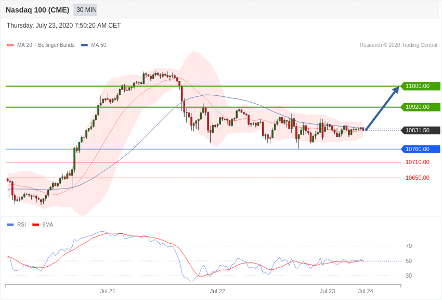Click the RSI 70 level label

point(409,246)
